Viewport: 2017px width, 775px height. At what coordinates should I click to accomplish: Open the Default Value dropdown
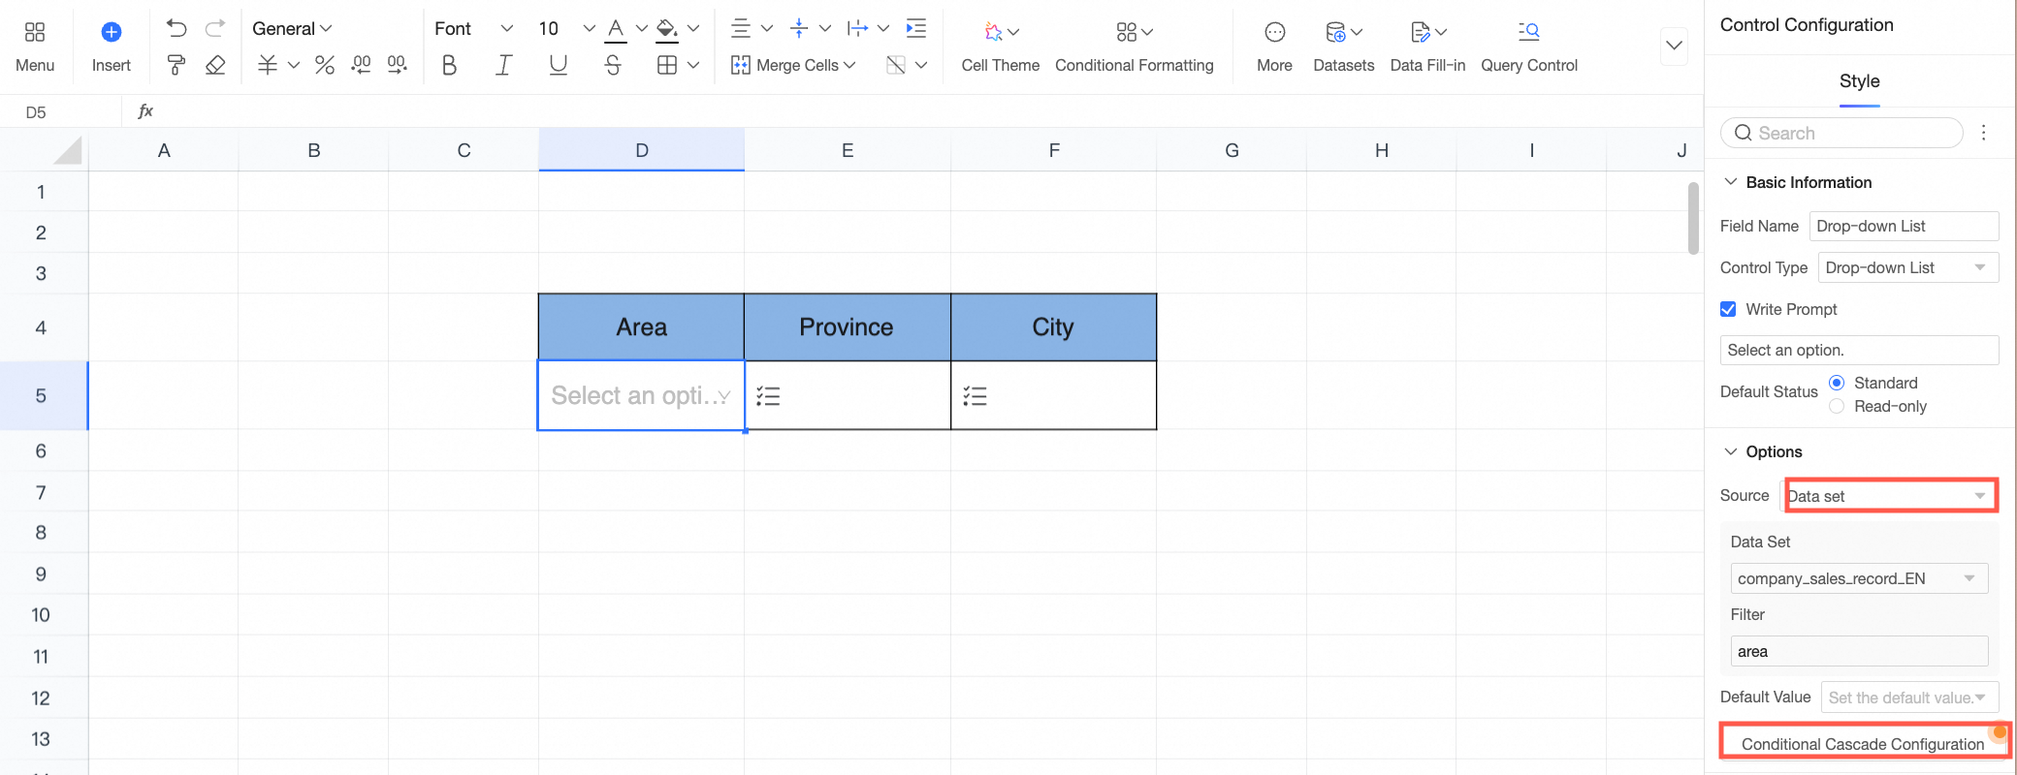[1909, 697]
